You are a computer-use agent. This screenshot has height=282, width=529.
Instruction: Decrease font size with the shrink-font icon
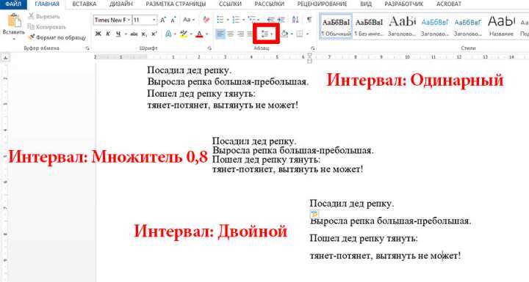(173, 21)
